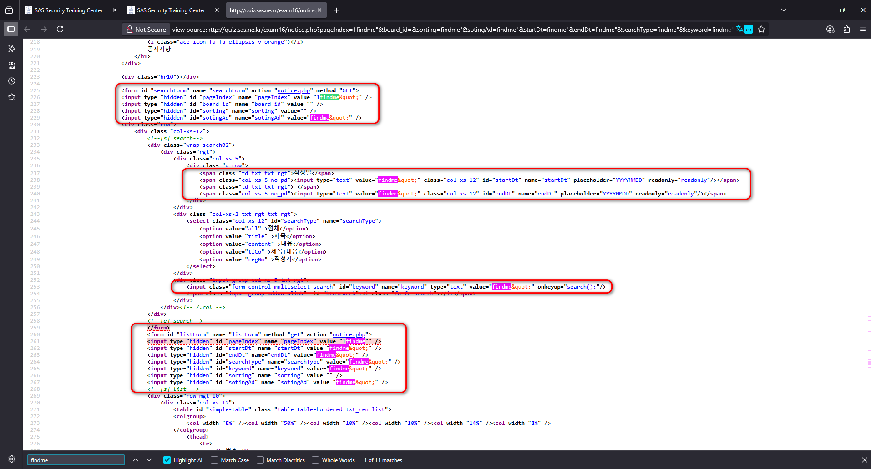This screenshot has height=469, width=871.
Task: Open the history clock icon in sidebar
Action: (x=12, y=81)
